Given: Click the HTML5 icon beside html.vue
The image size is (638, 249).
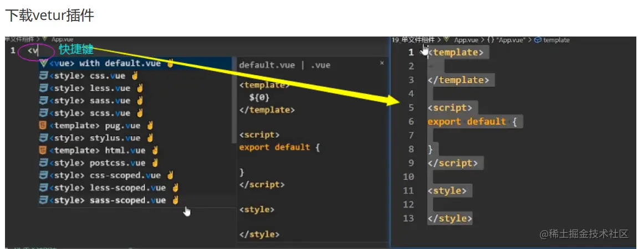Looking at the screenshot, I should pyautogui.click(x=44, y=151).
